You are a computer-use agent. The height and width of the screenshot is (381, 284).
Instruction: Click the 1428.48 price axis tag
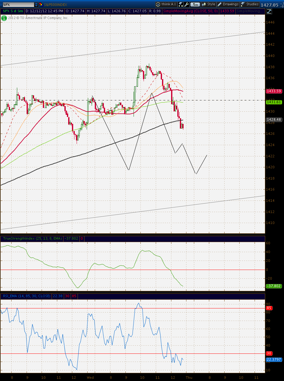(x=273, y=119)
